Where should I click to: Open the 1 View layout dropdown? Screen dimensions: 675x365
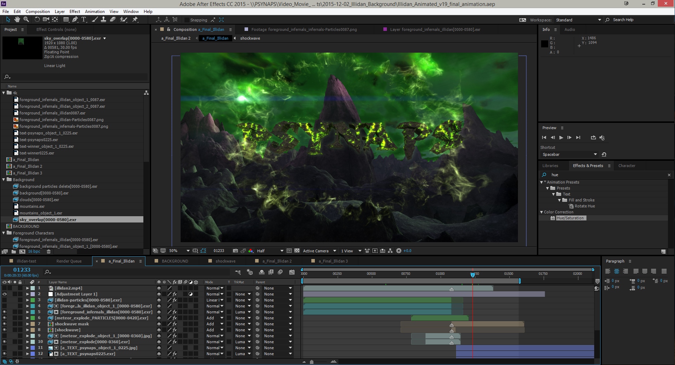351,251
